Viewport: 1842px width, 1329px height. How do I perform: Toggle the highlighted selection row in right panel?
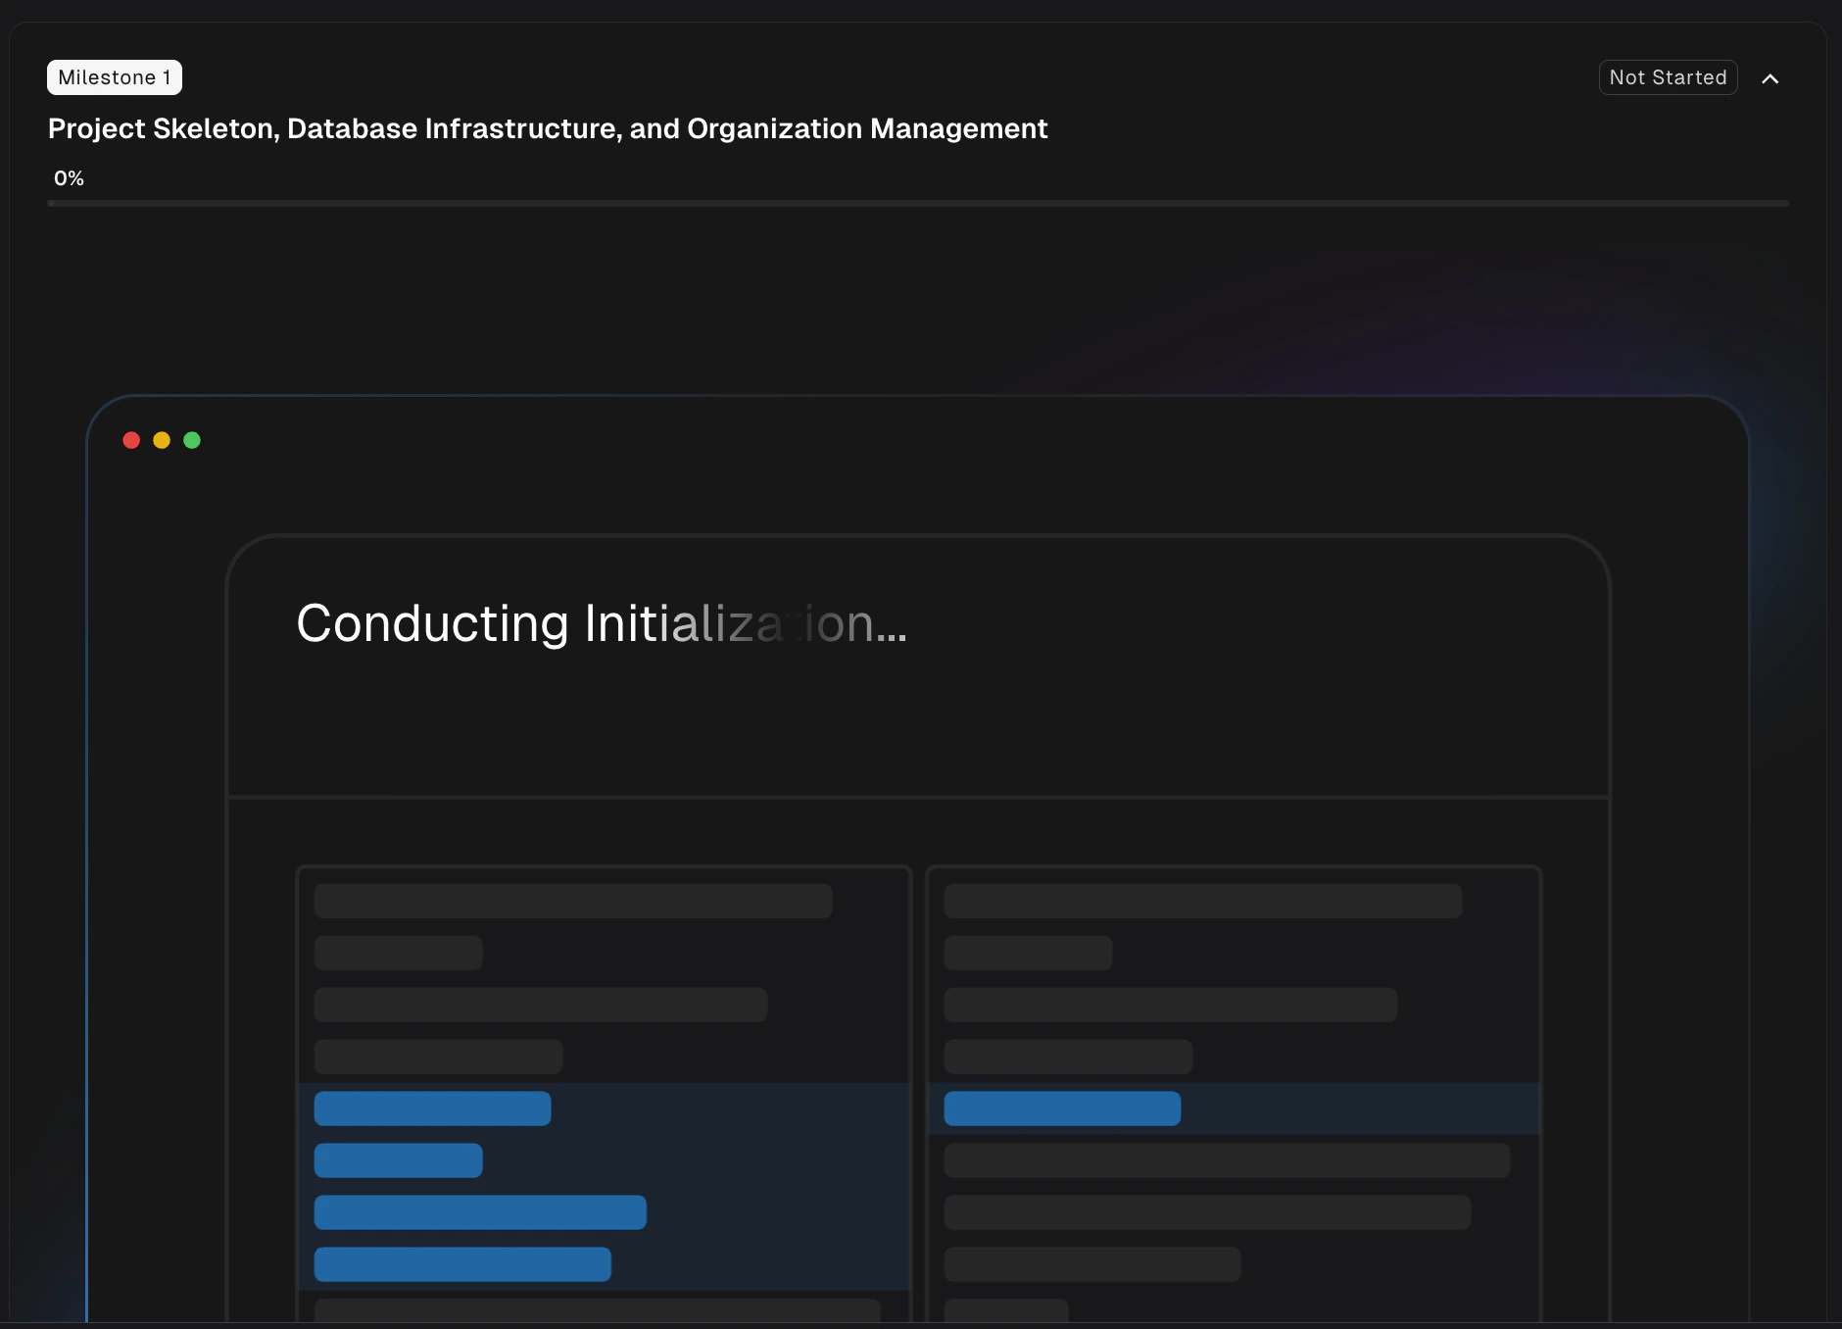tap(1234, 1107)
